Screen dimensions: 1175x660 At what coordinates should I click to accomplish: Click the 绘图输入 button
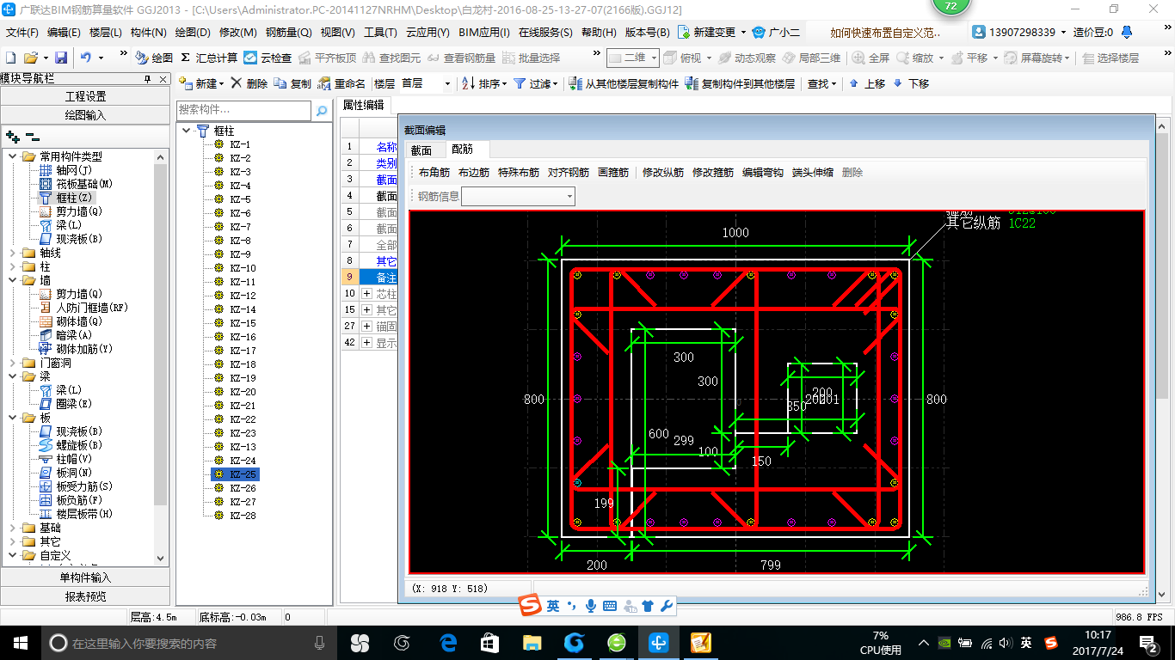click(x=85, y=115)
